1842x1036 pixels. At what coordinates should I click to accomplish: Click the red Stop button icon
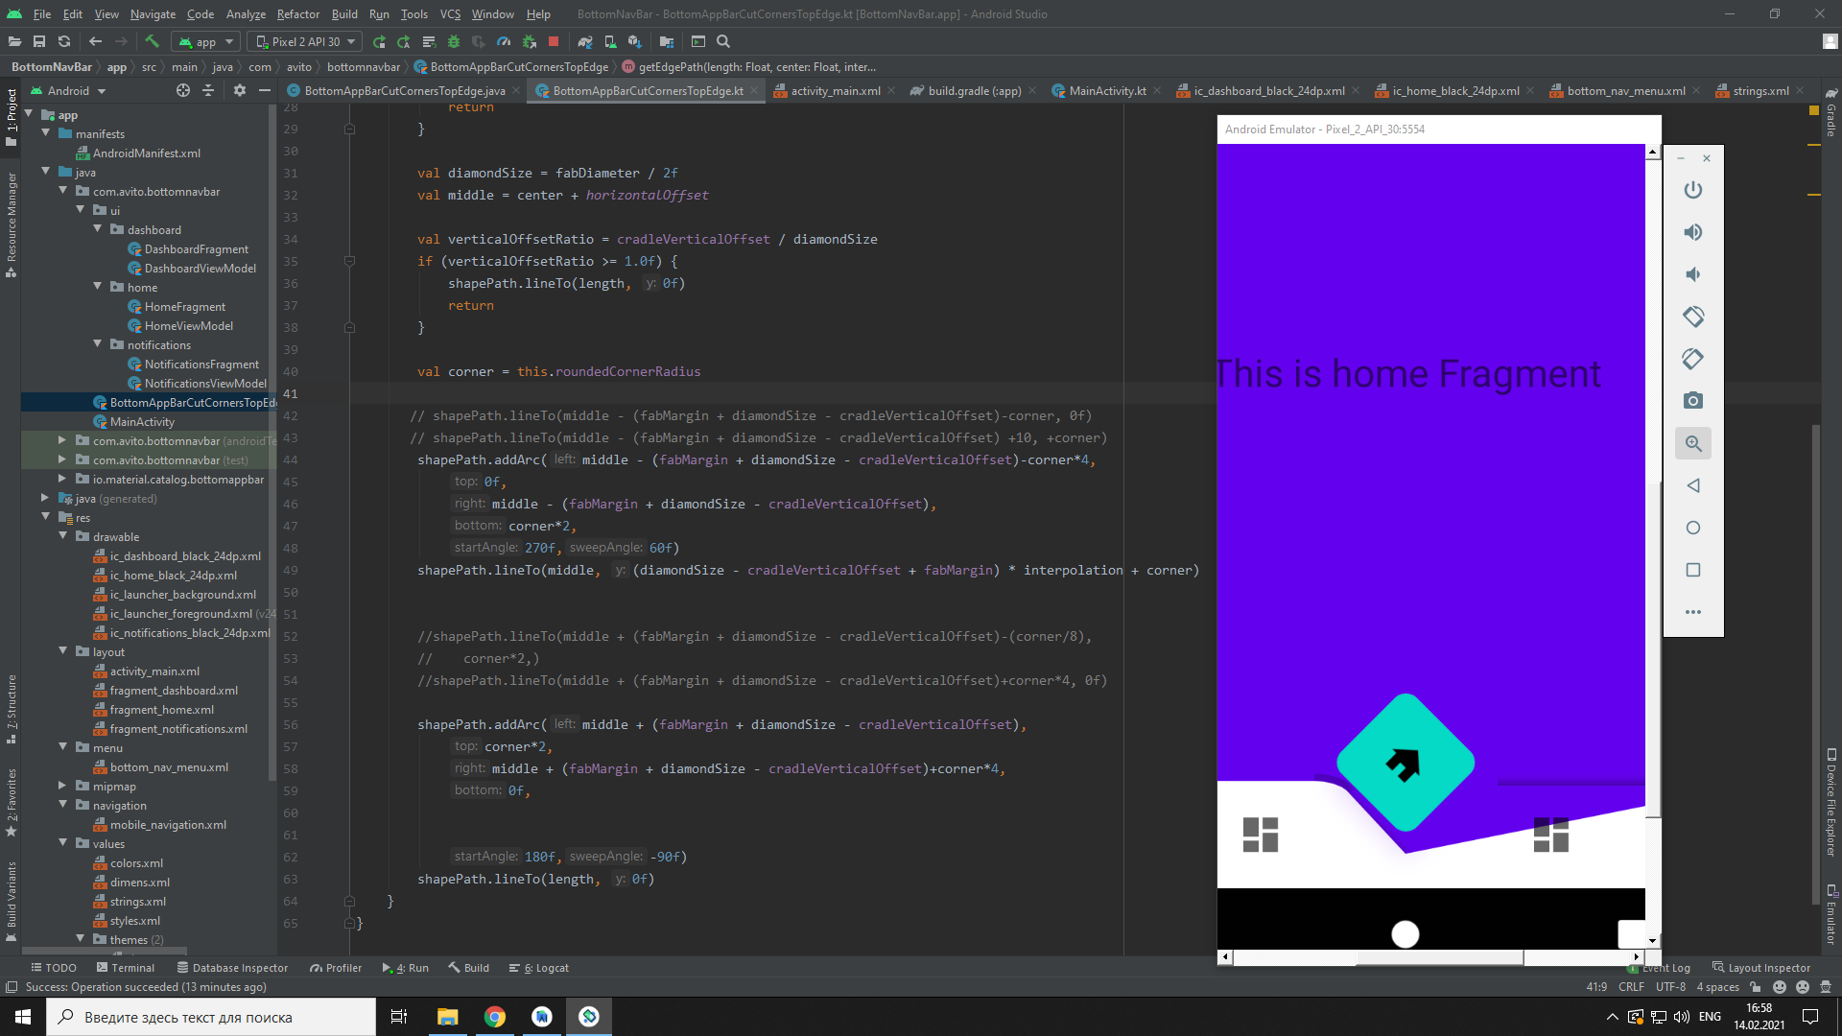point(554,41)
